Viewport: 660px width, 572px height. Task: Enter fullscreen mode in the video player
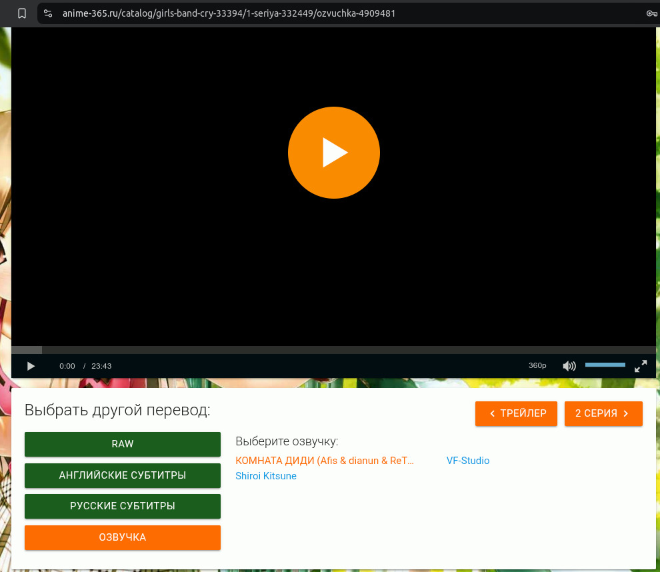641,366
